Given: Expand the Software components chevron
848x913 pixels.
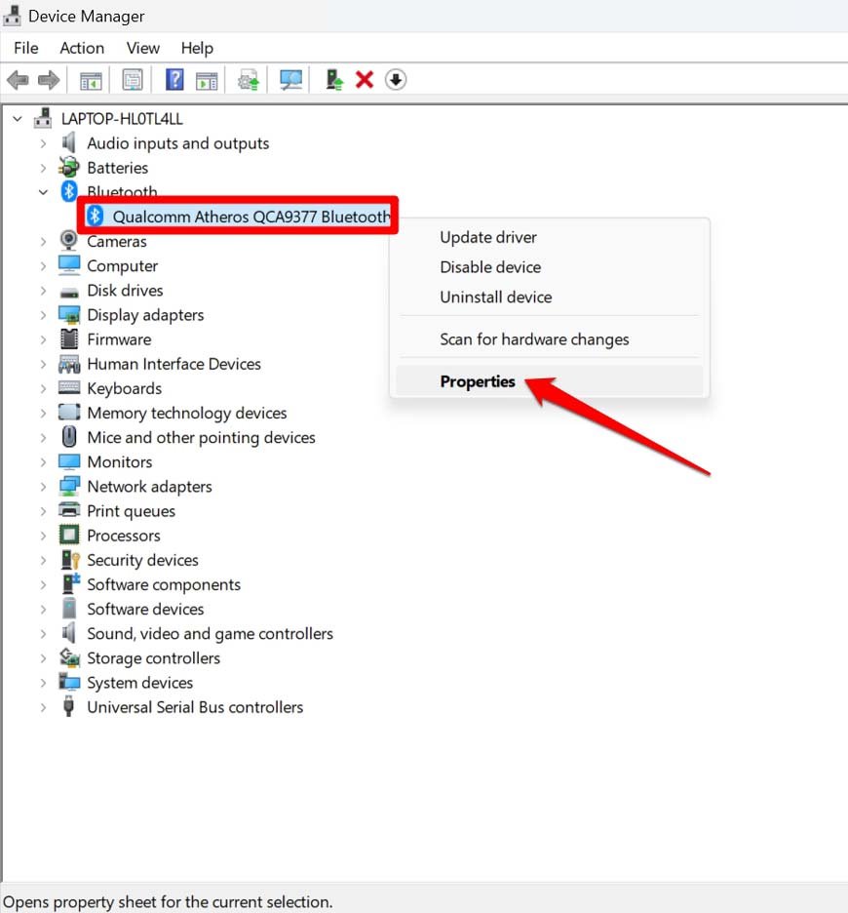Looking at the screenshot, I should click(43, 584).
